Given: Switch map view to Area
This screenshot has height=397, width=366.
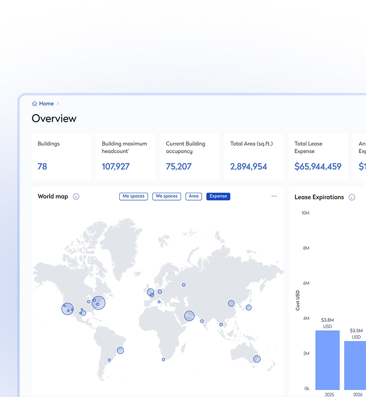Looking at the screenshot, I should 194,196.
